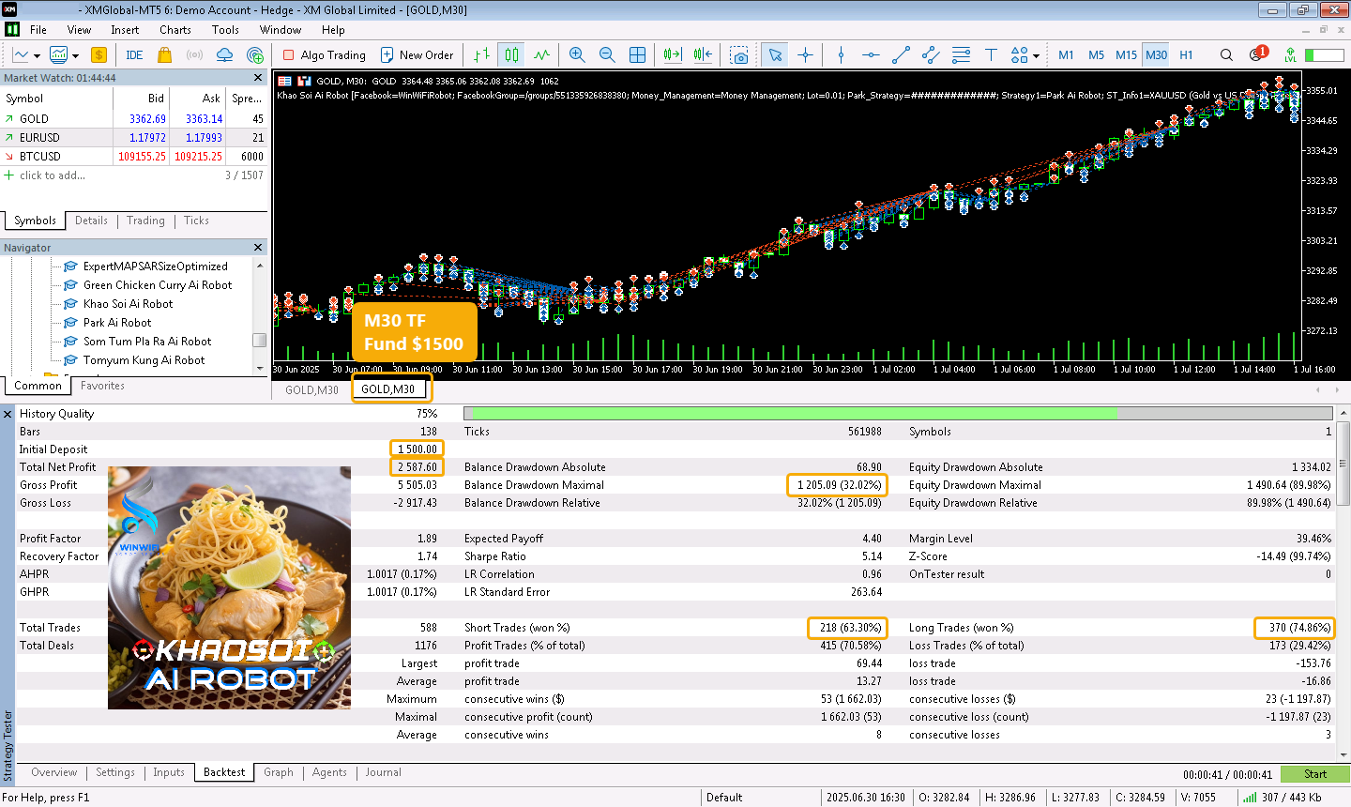
Task: Select the M30 timeframe button
Action: [1156, 55]
